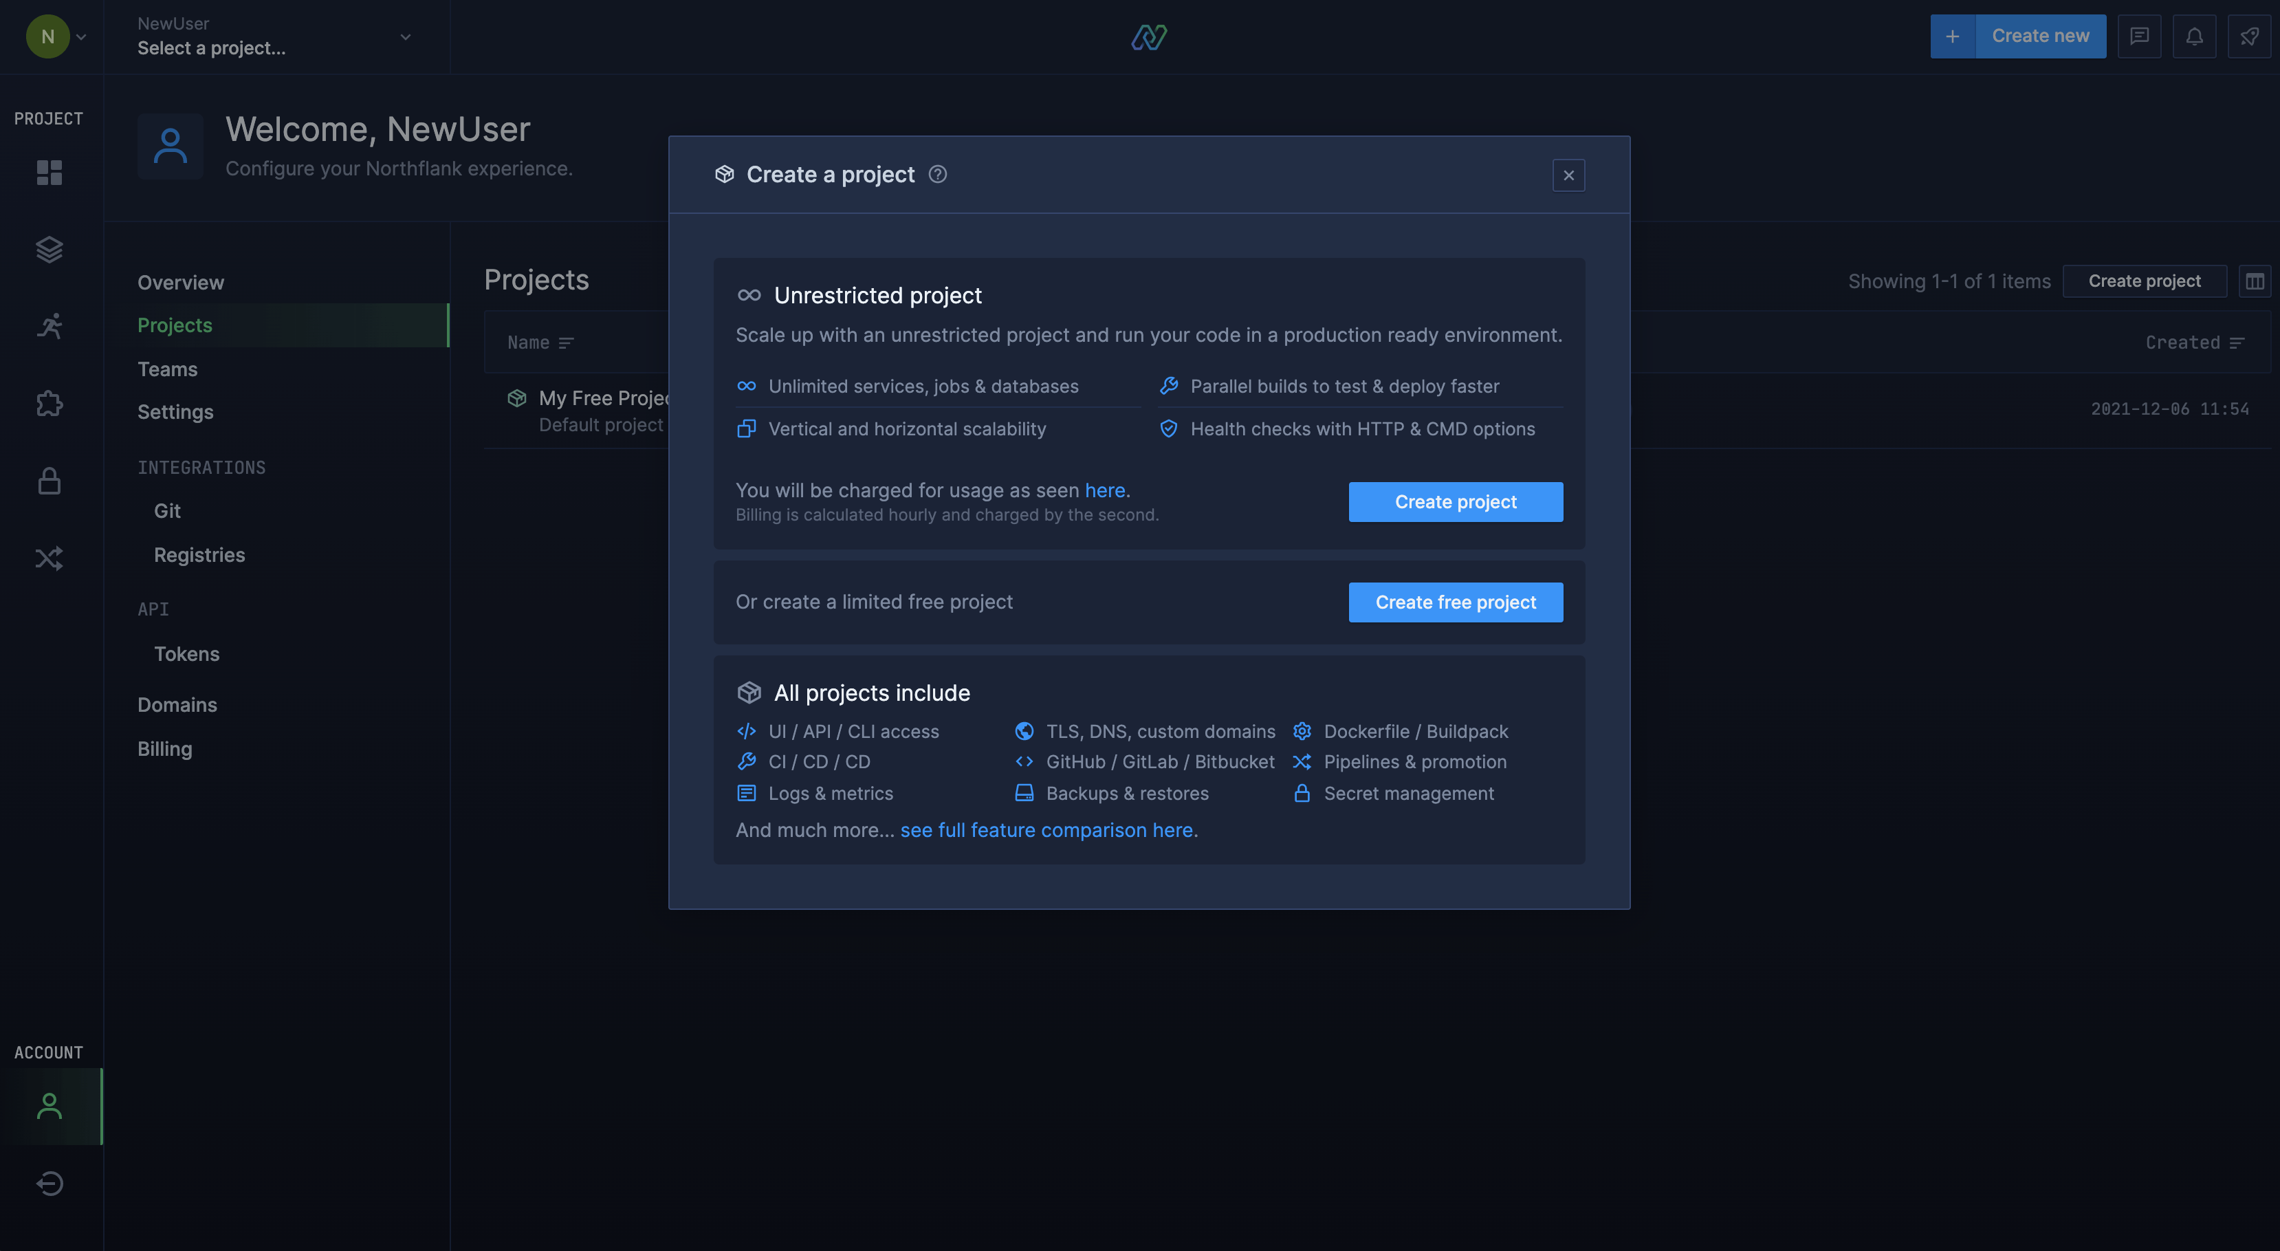Open the Teams menu item
This screenshot has width=2280, height=1251.
[x=167, y=369]
